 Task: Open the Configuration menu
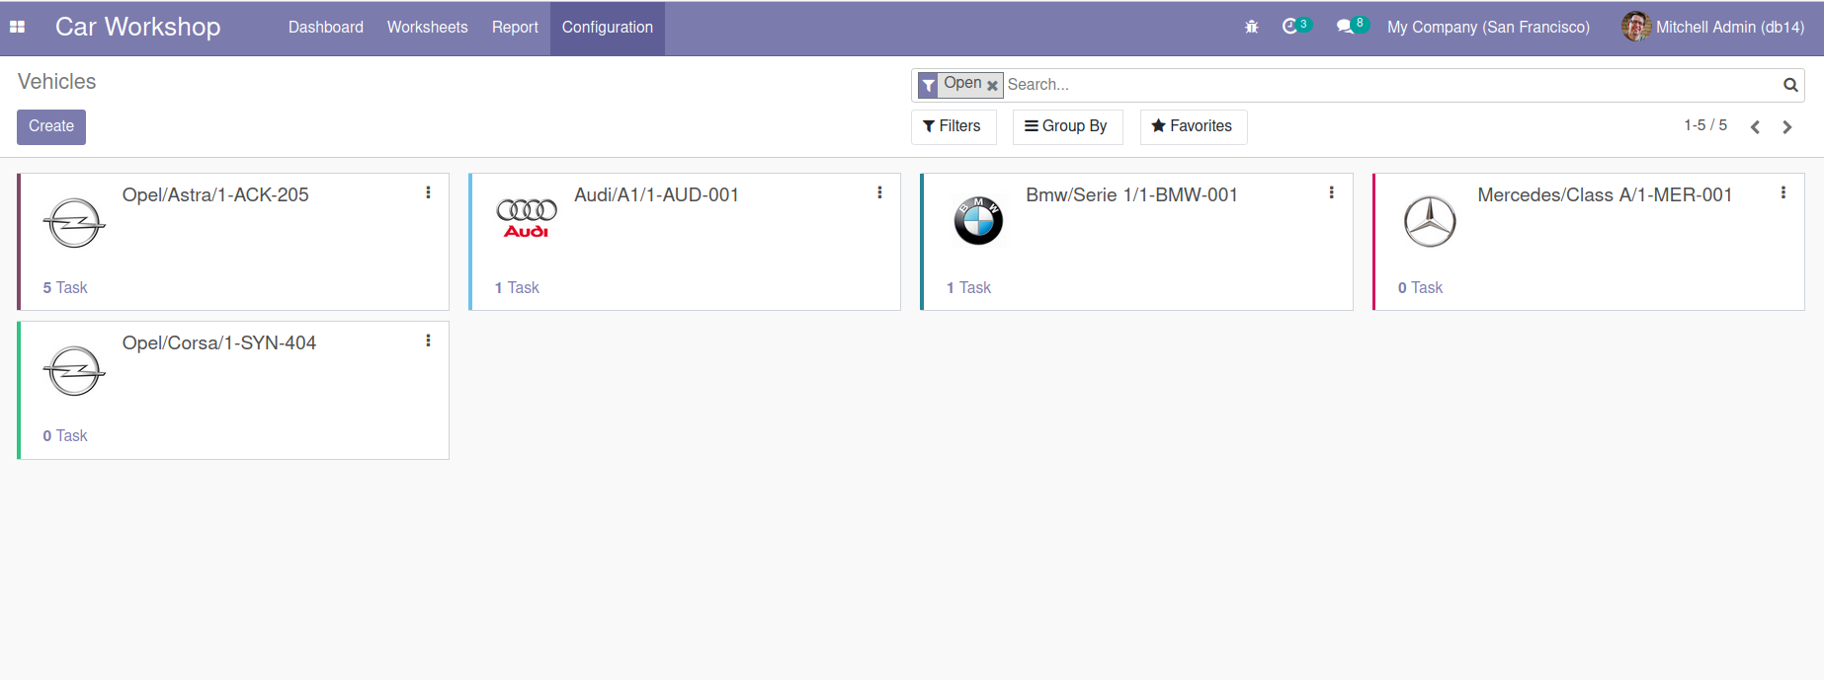[x=607, y=28]
